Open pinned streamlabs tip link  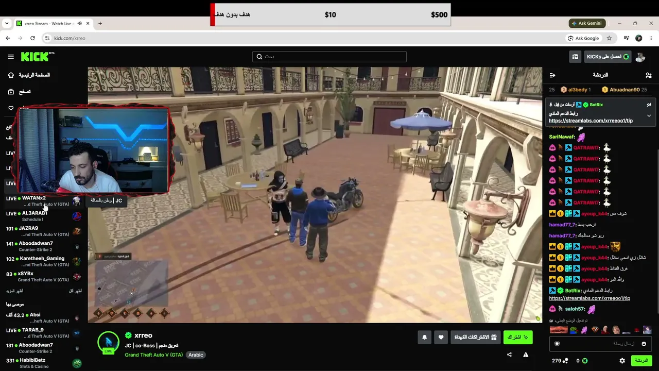591,121
